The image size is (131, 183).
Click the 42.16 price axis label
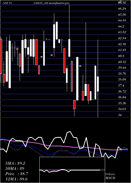[x=122, y=44]
